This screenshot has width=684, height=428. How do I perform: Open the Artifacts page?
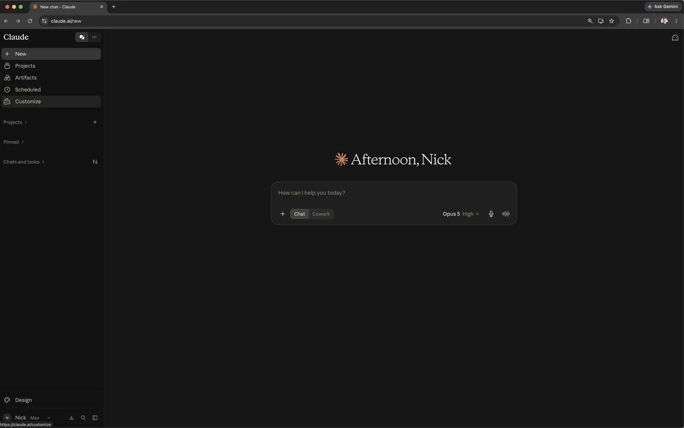(51, 78)
